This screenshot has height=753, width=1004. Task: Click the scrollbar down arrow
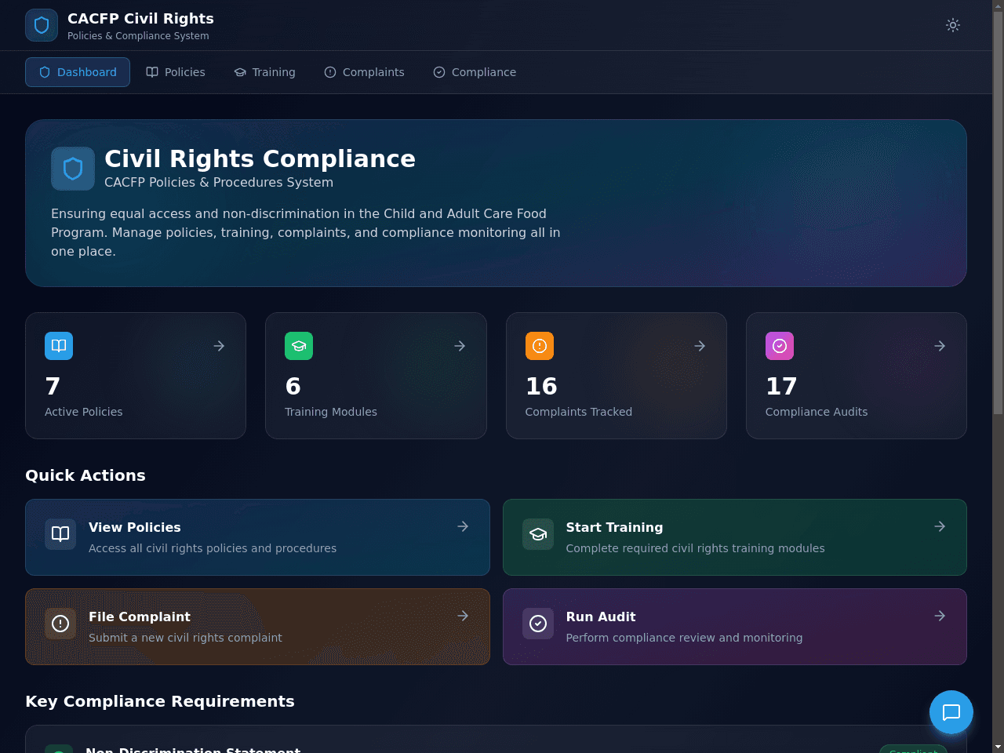(x=998, y=747)
